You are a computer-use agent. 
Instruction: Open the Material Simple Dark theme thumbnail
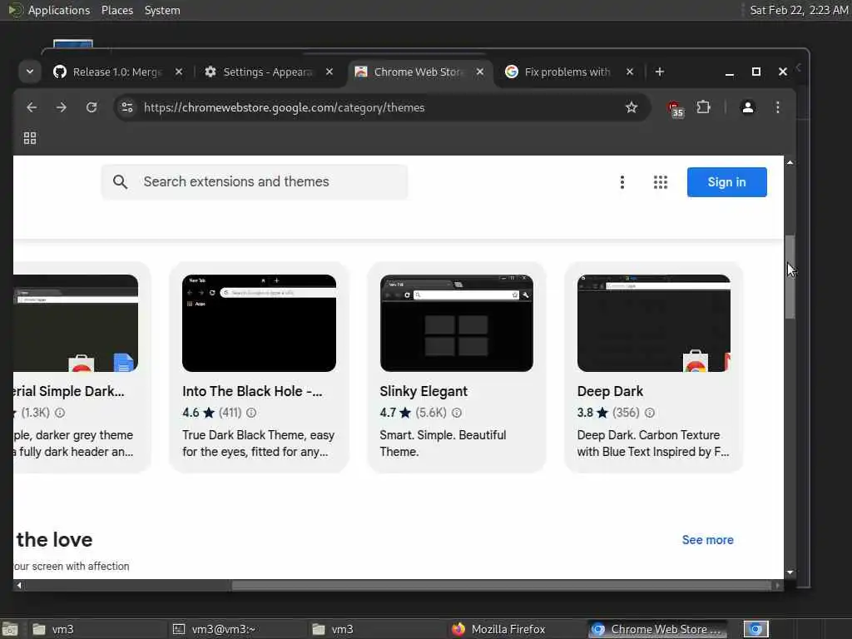tap(76, 324)
